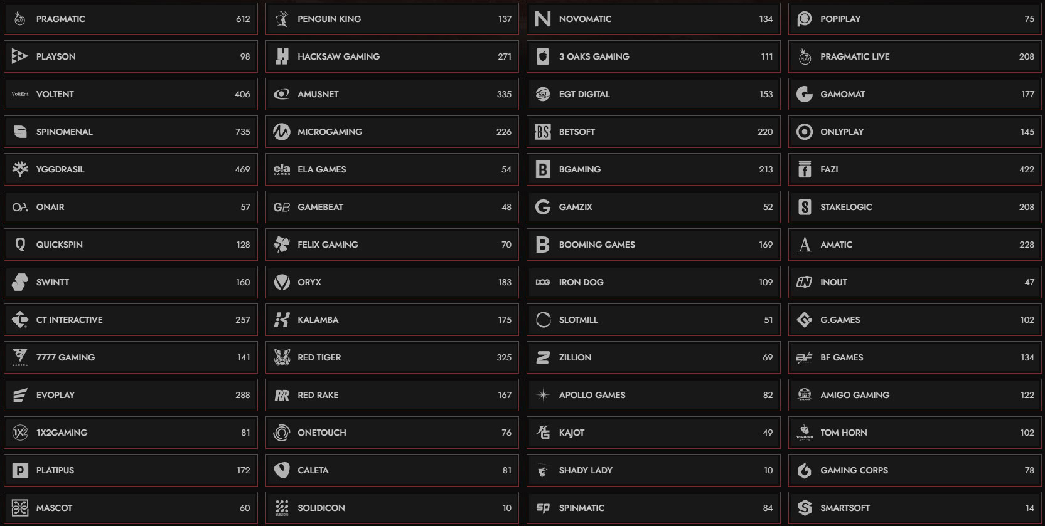
Task: Click the Stakelogic S logo icon
Action: pyautogui.click(x=805, y=207)
